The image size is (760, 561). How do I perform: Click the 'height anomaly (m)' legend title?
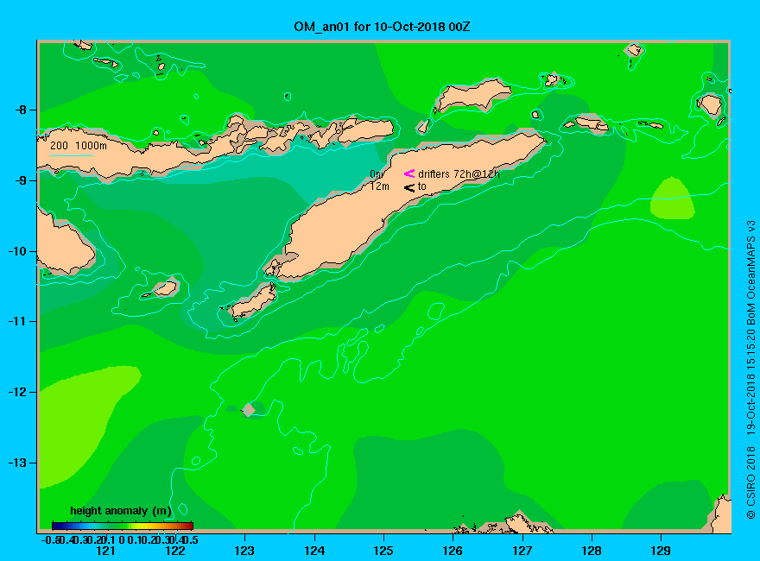point(121,511)
